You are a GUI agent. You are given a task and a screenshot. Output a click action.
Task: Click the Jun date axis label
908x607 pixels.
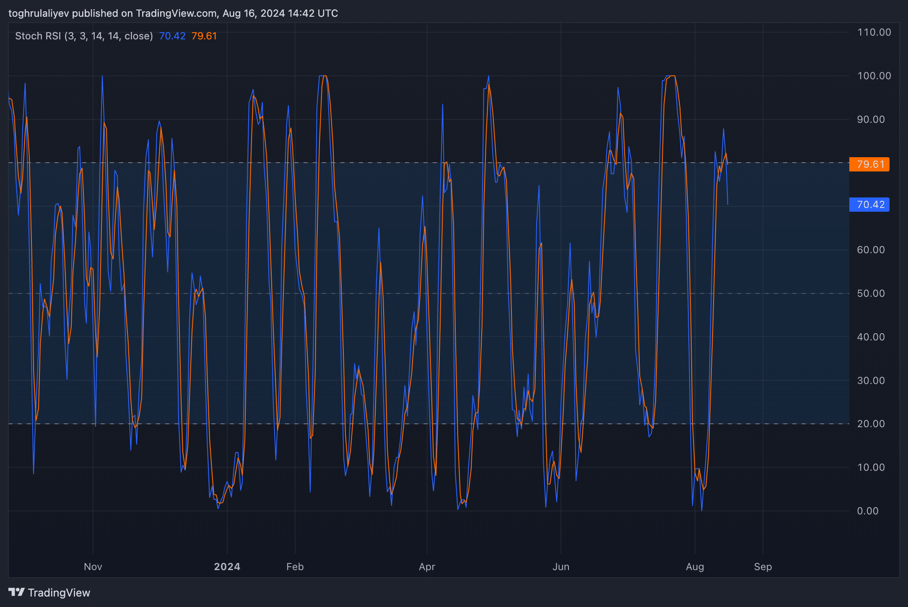pyautogui.click(x=561, y=567)
